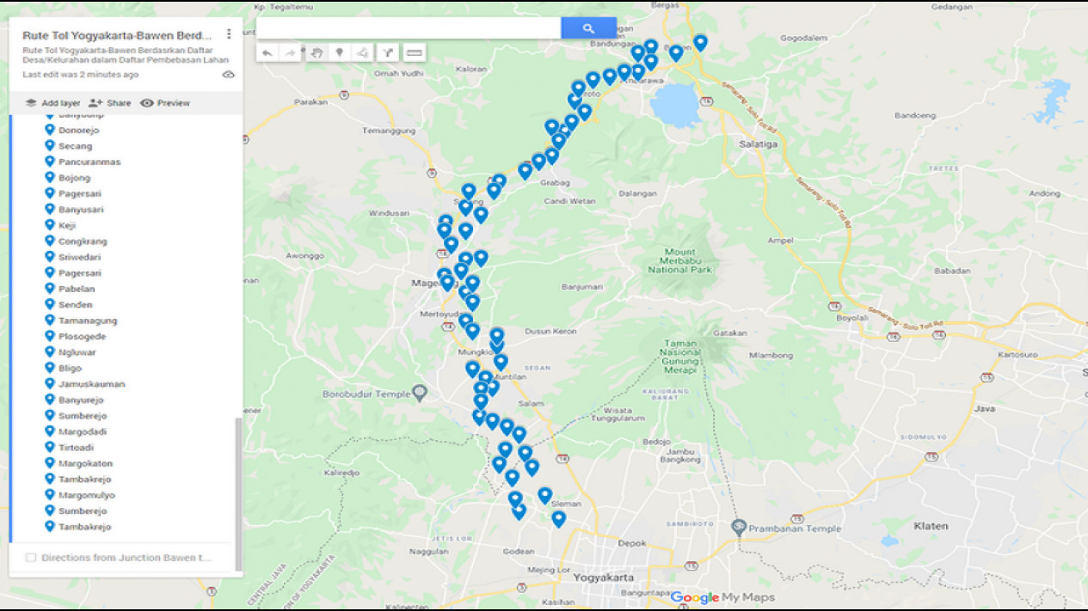Click the map title Rute Tol Yogyakarta-Bawen
Image resolution: width=1088 pixels, height=611 pixels.
coord(117,36)
